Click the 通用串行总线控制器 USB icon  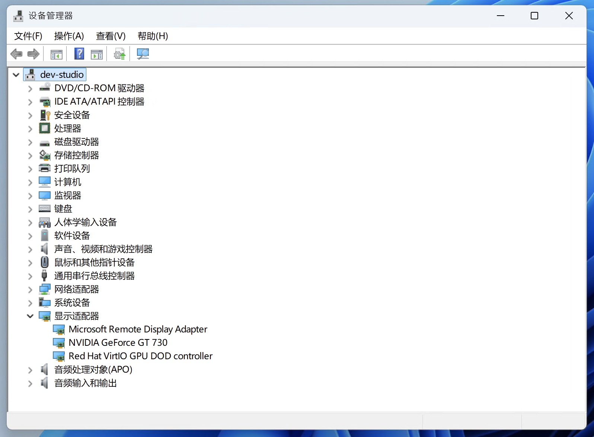[44, 276]
